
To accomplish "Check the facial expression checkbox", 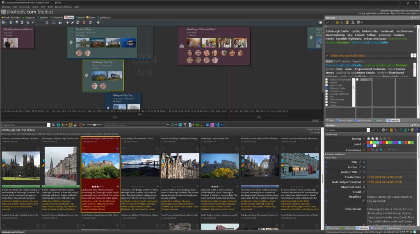I will [326, 99].
